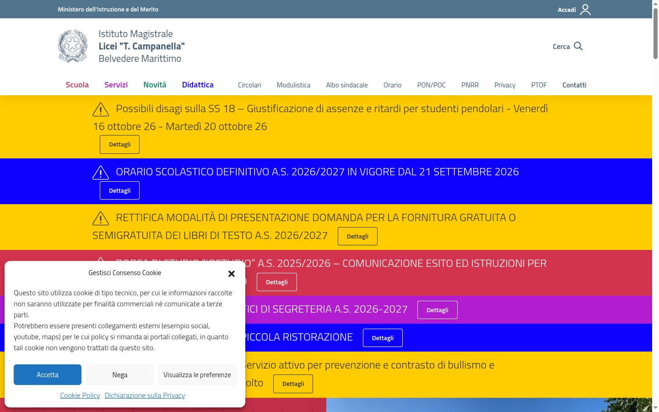Click warning icon on SS 18 alert
The width and height of the screenshot is (659, 412).
pyautogui.click(x=101, y=109)
